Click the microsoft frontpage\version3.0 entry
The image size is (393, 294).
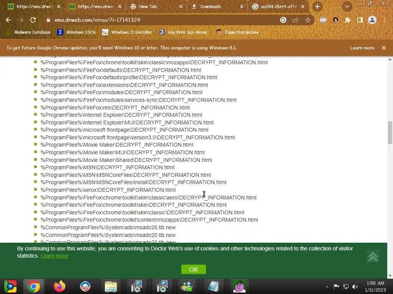(x=138, y=137)
